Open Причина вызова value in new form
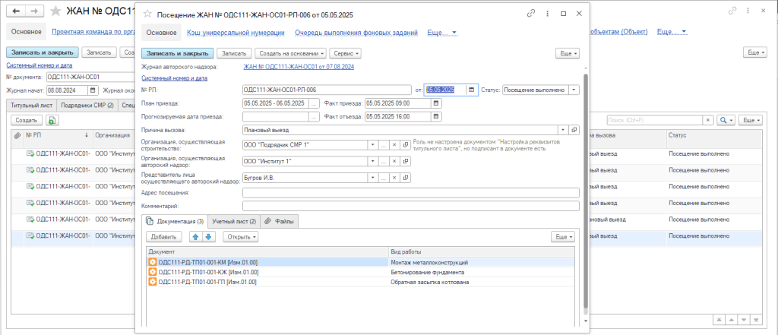This screenshot has width=778, height=335. click(574, 130)
